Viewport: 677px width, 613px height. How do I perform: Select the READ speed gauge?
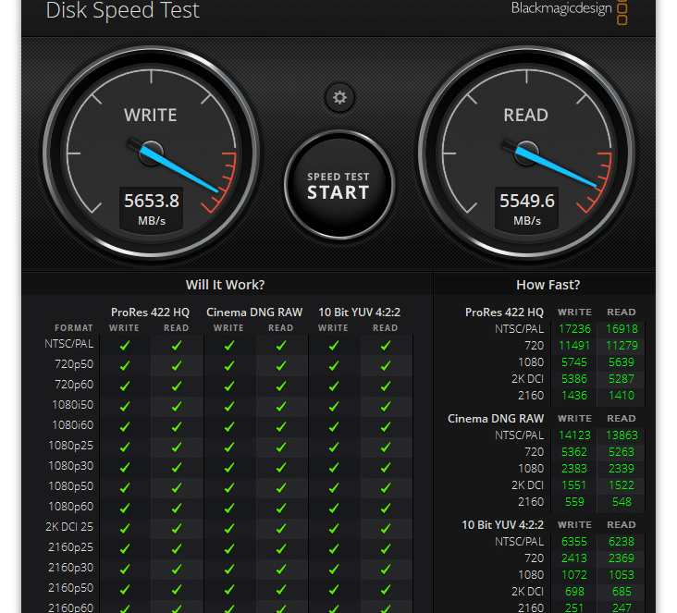[x=526, y=153]
